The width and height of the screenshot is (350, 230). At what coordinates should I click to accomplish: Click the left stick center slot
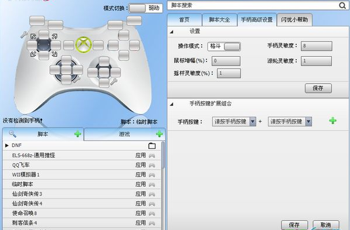[66, 70]
